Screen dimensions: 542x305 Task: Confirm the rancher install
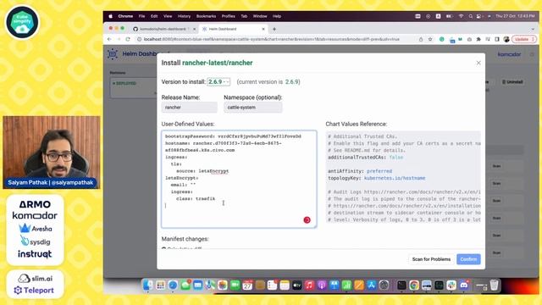(468, 259)
